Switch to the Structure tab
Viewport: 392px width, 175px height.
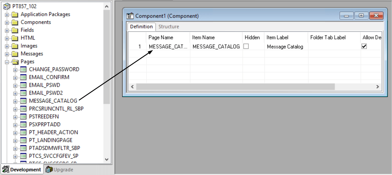point(169,27)
